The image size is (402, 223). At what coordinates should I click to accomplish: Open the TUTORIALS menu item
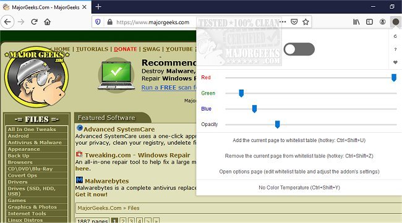(92, 49)
